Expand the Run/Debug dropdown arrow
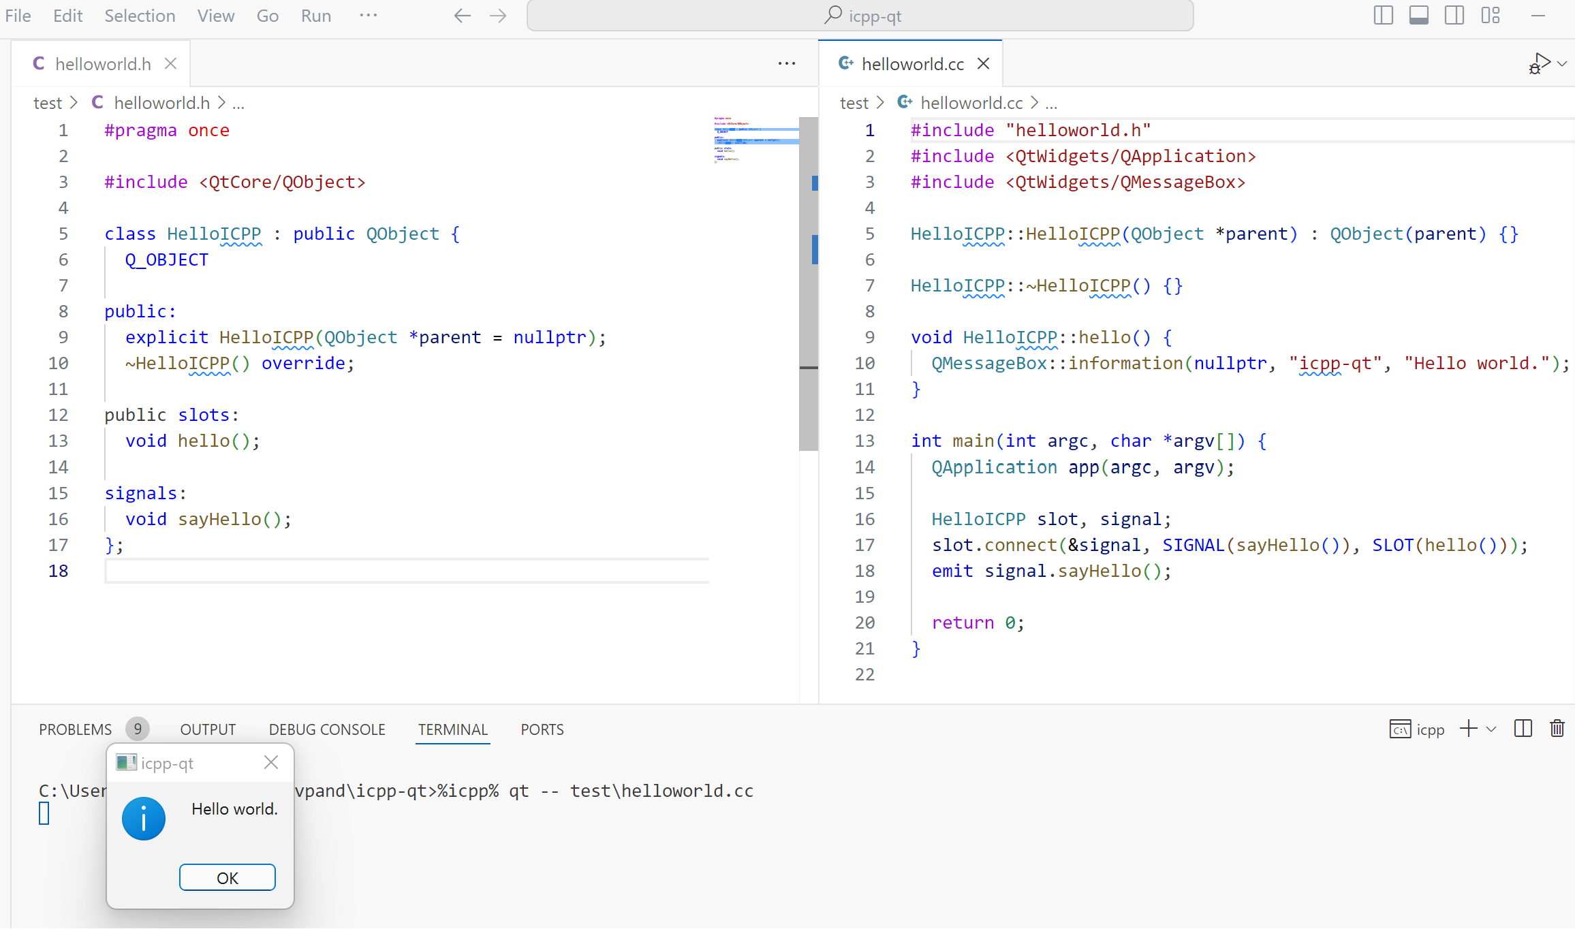 tap(1563, 63)
